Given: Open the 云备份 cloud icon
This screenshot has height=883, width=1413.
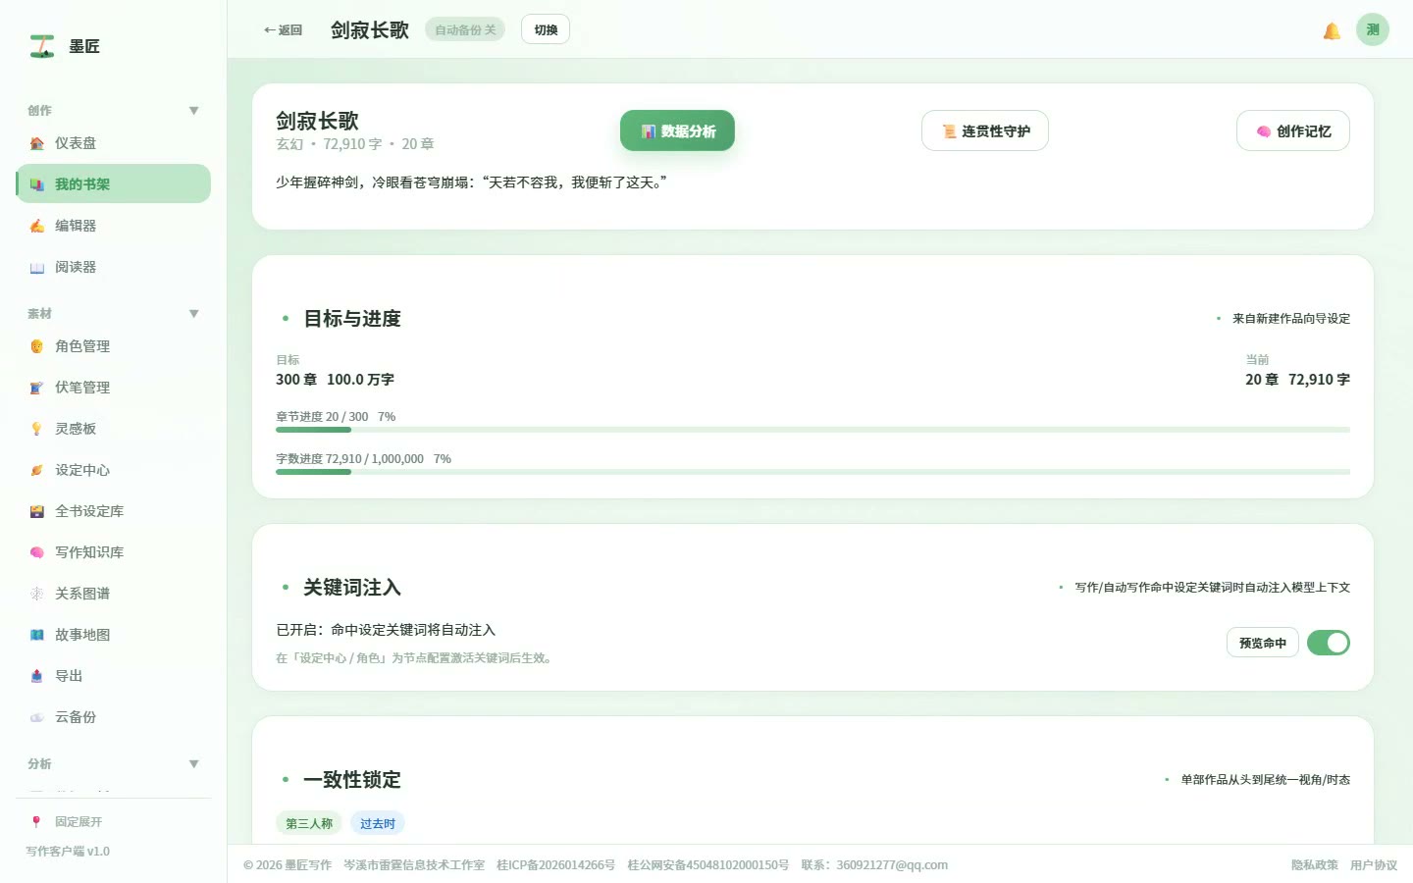Looking at the screenshot, I should coord(37,717).
